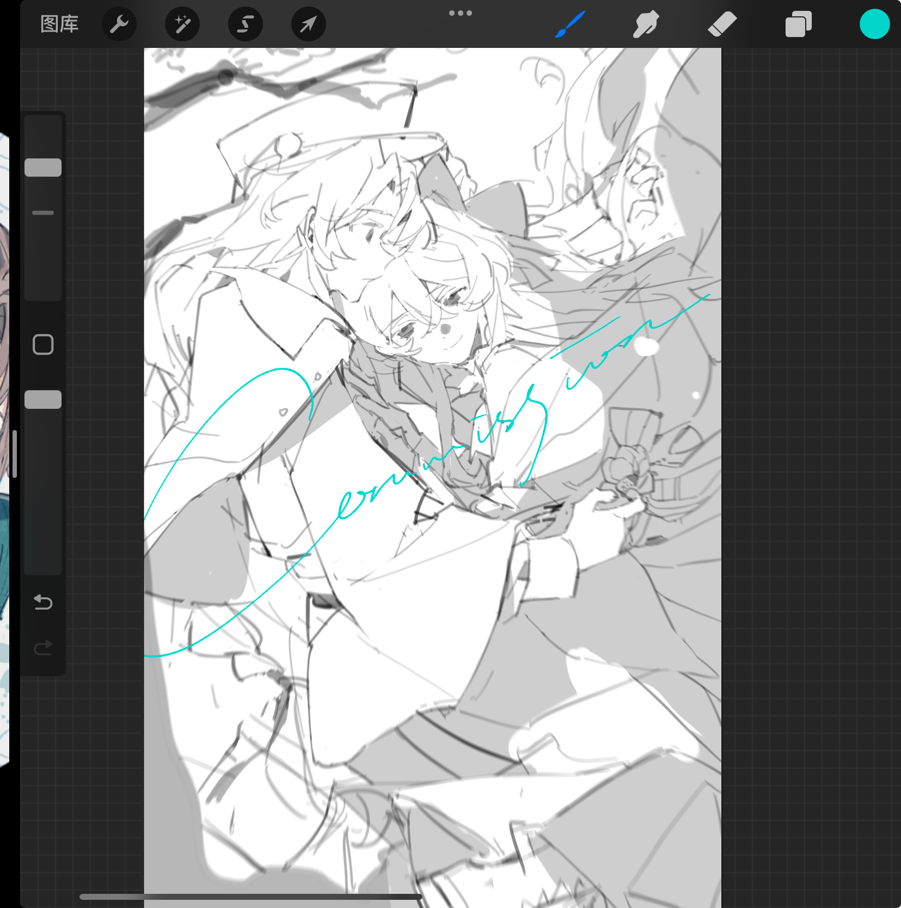
Task: Open the three-dot multitasking menu
Action: [x=460, y=13]
